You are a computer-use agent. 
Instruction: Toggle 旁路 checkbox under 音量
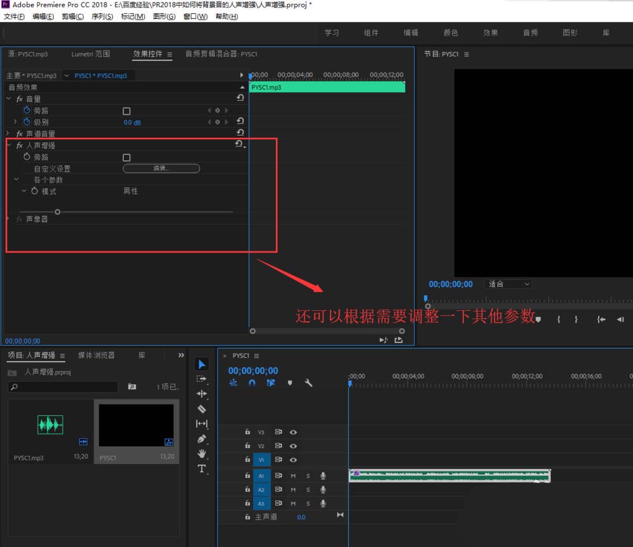pos(127,111)
